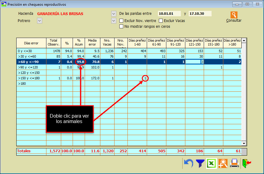
Task: Click the search animals magnifier icon
Action: (223, 163)
